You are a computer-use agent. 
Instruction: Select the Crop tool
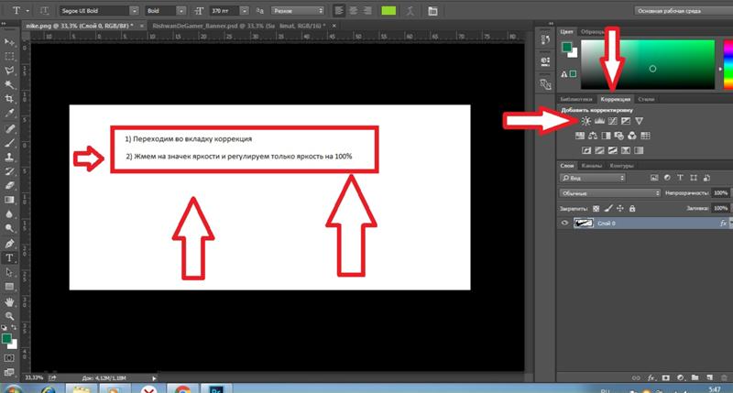click(9, 98)
